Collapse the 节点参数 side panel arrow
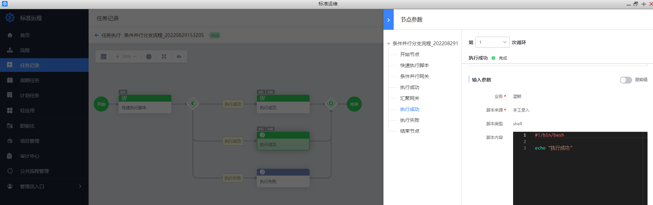The height and width of the screenshot is (205, 653). 389,20
